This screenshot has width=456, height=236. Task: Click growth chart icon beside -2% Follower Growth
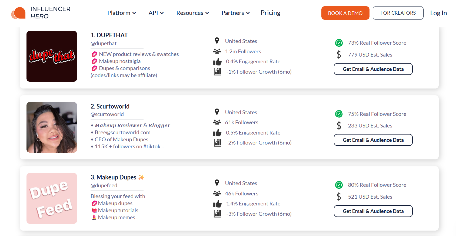point(217,143)
